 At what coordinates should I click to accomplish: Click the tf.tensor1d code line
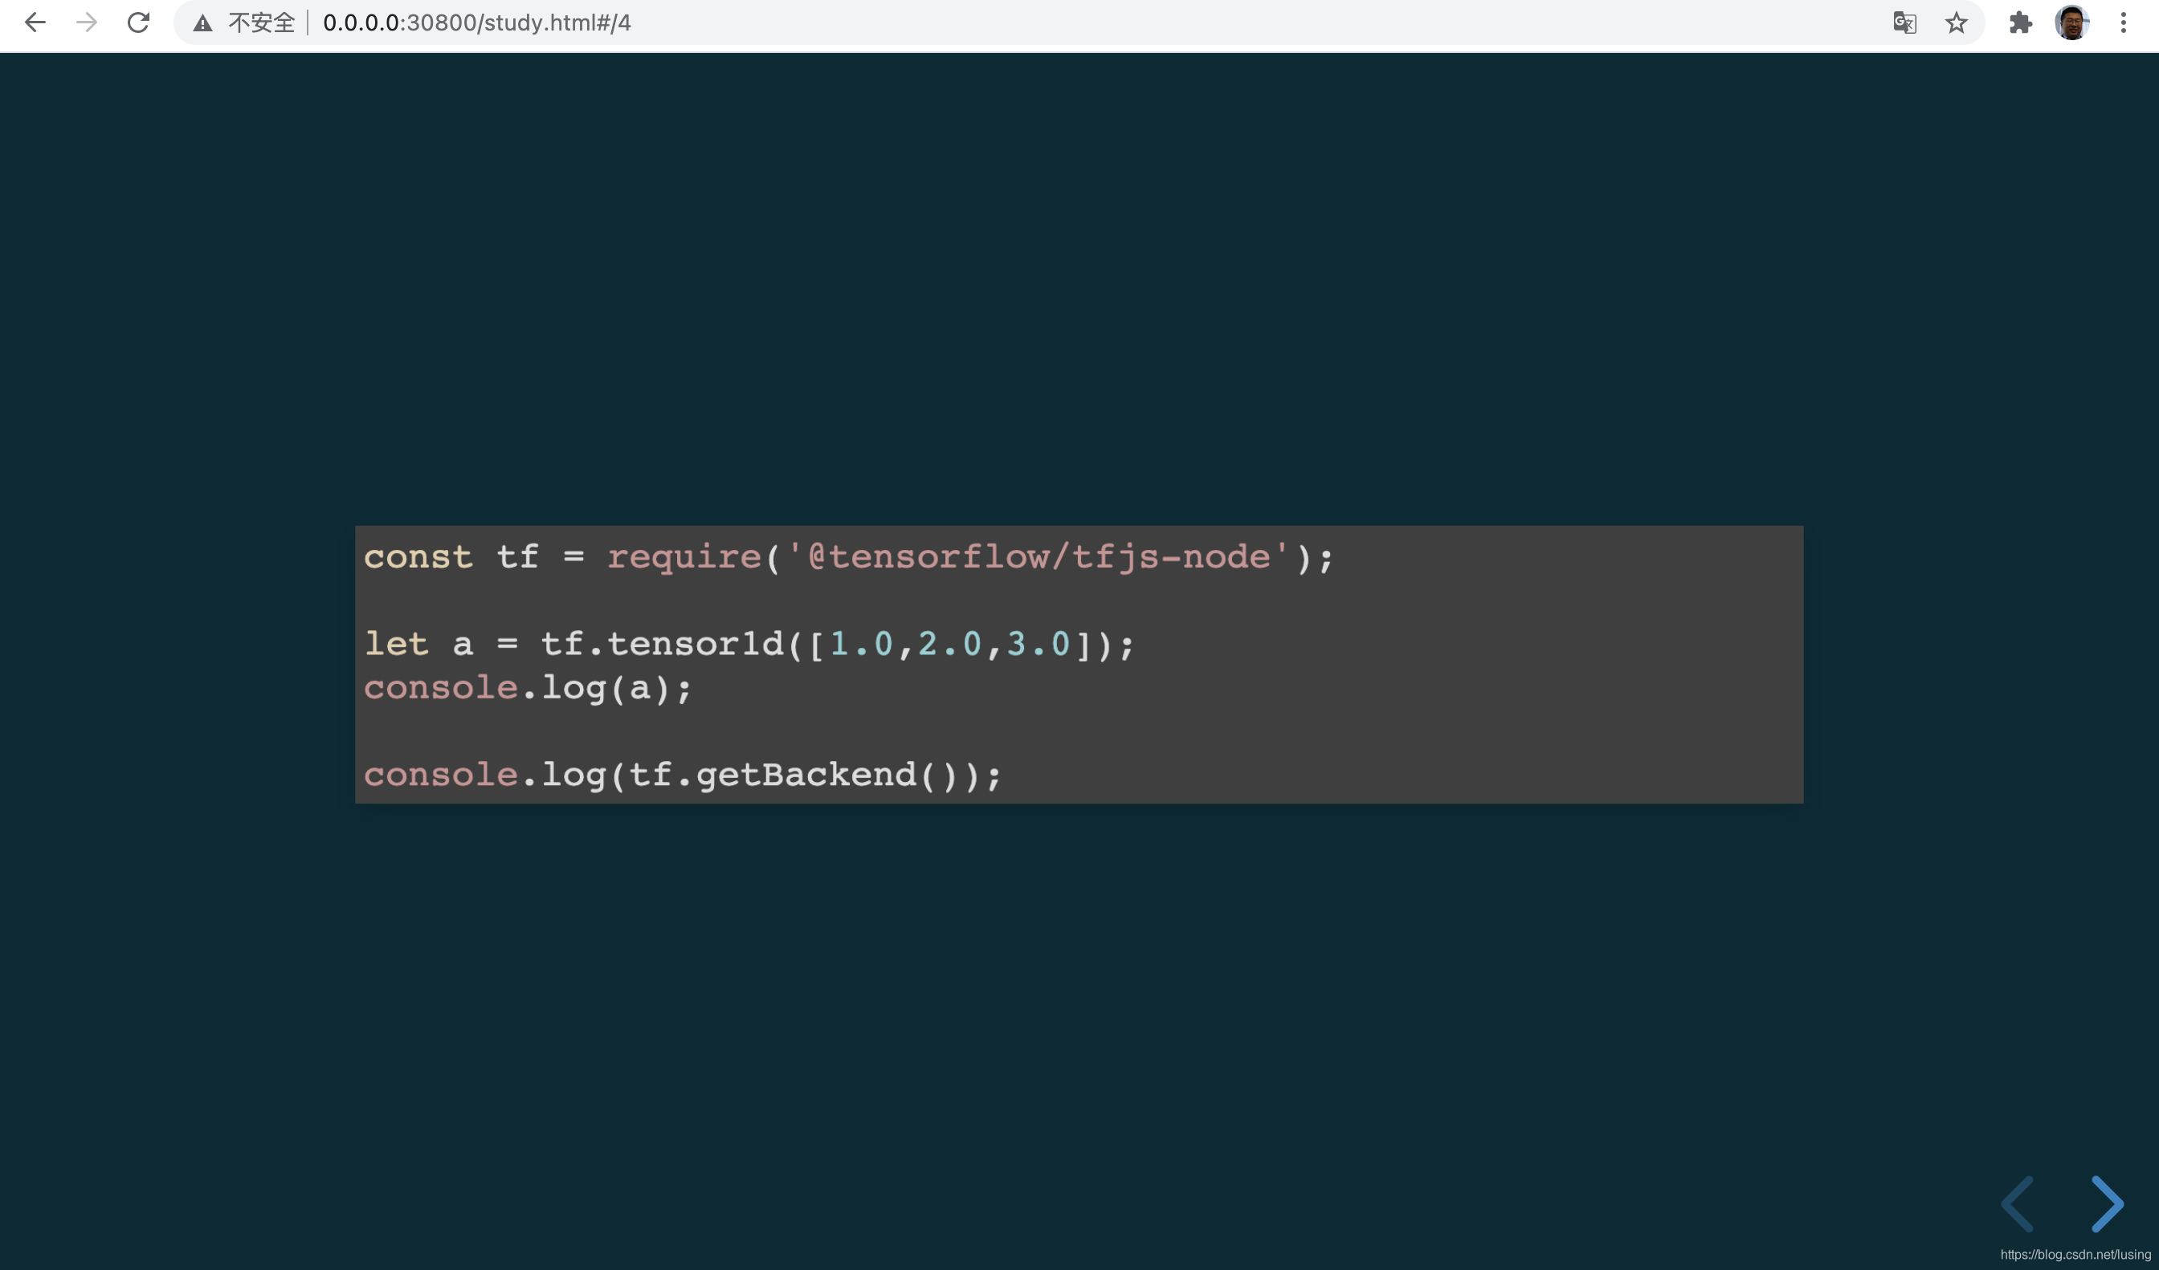pos(749,644)
